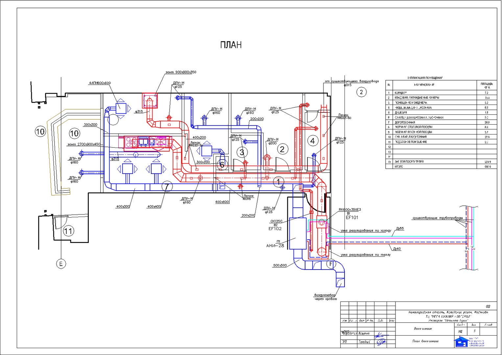The image size is (502, 355).
Task: Select axis marker circle E
Action: [61, 264]
